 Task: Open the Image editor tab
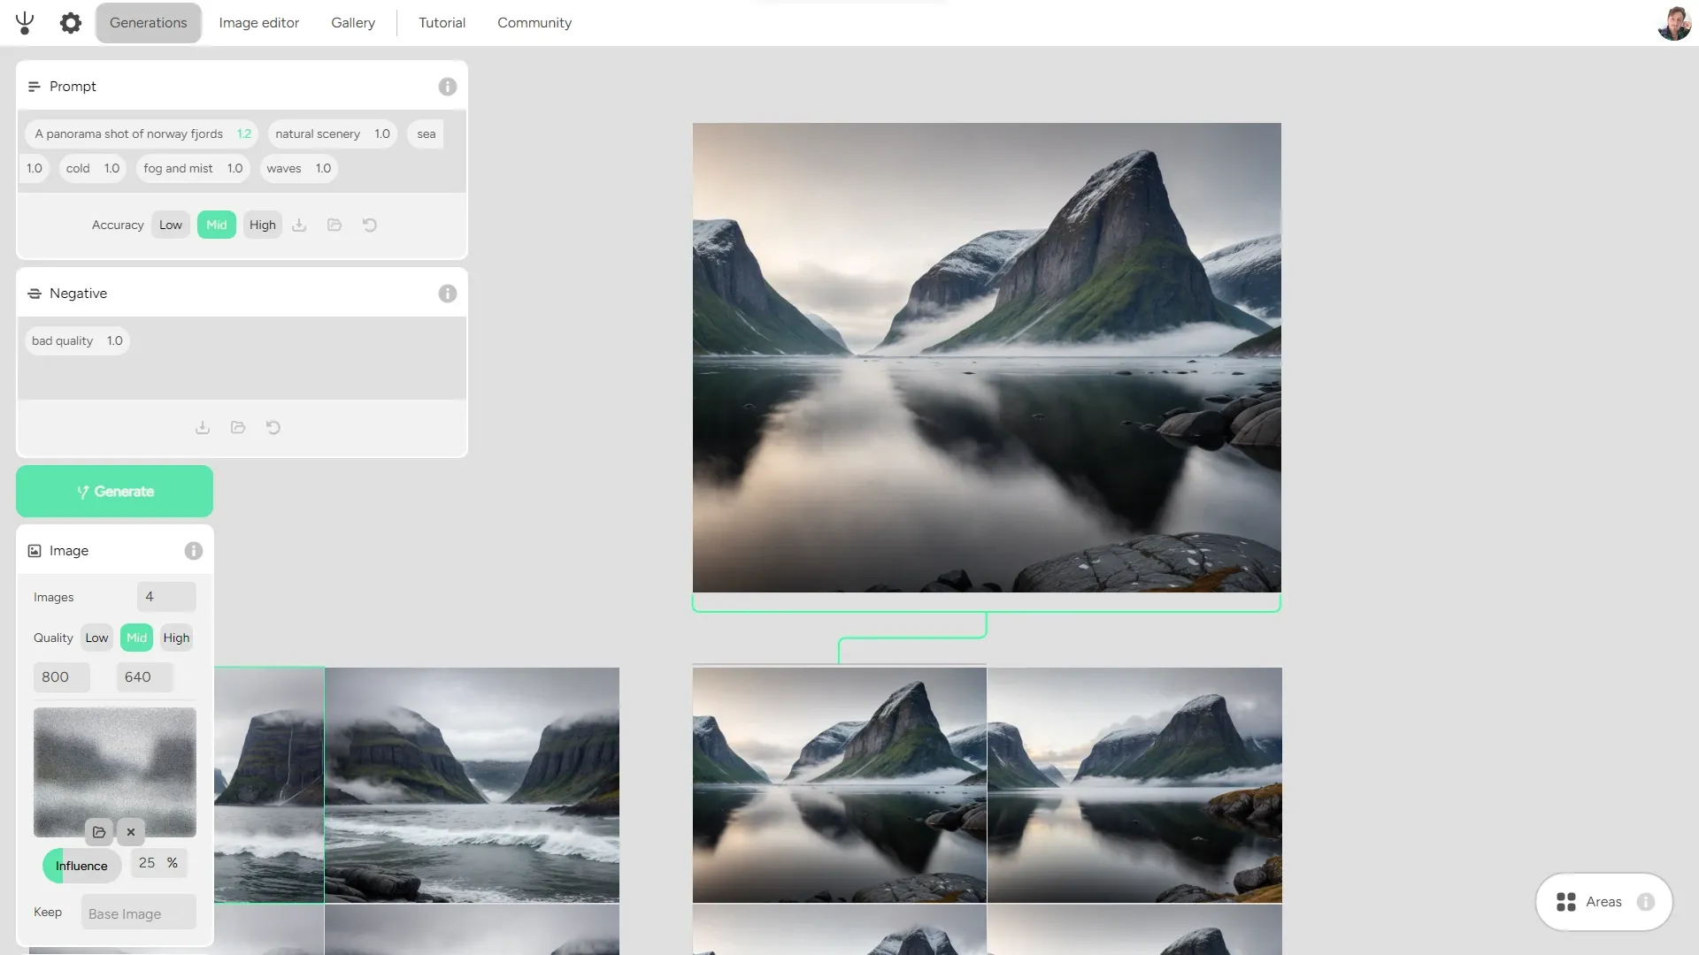pos(259,23)
